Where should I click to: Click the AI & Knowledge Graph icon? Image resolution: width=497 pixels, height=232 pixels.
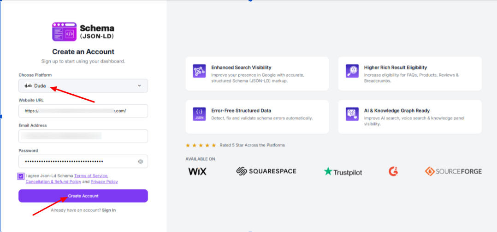coord(352,114)
